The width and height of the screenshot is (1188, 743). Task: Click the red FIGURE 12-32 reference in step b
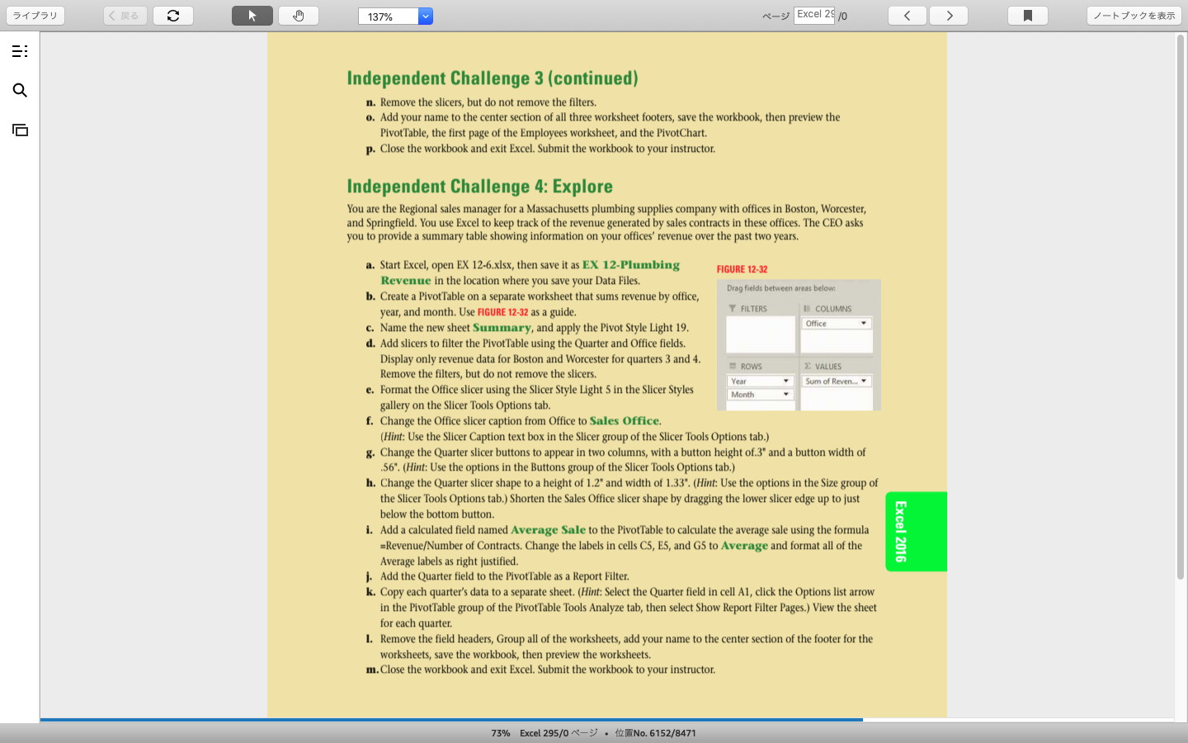[502, 312]
